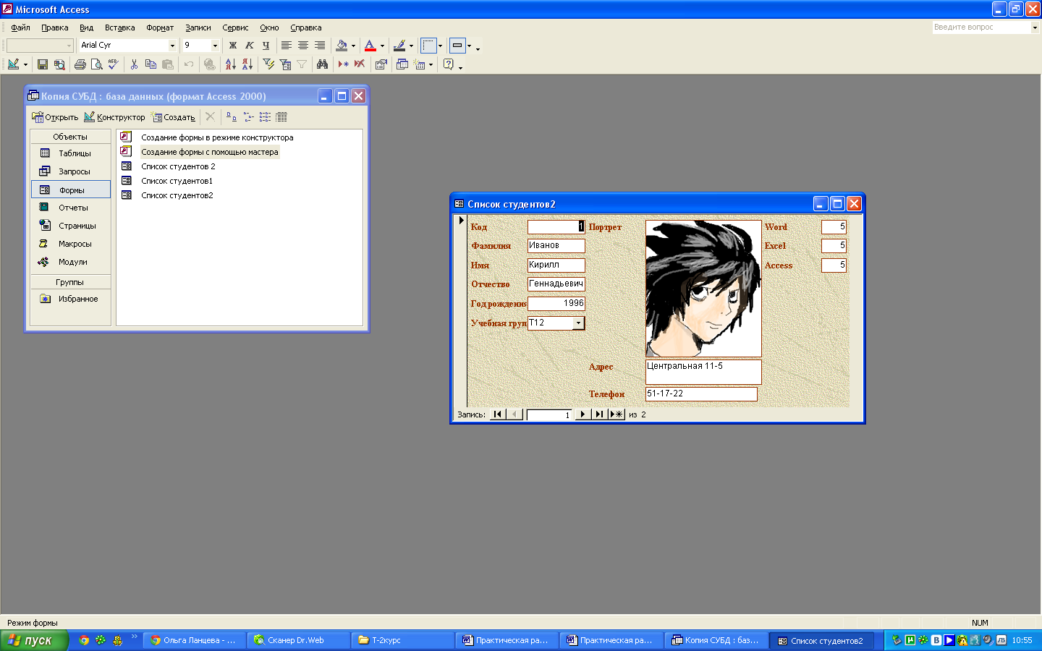The height and width of the screenshot is (651, 1042).
Task: Open print preview icon
Action: pos(97,64)
